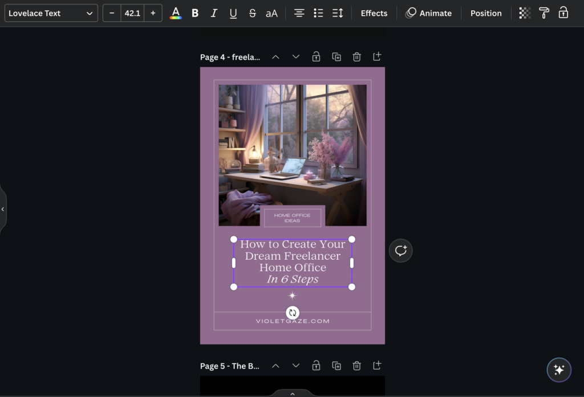The image size is (584, 397).
Task: Duplicate Page 4
Action: pyautogui.click(x=336, y=57)
